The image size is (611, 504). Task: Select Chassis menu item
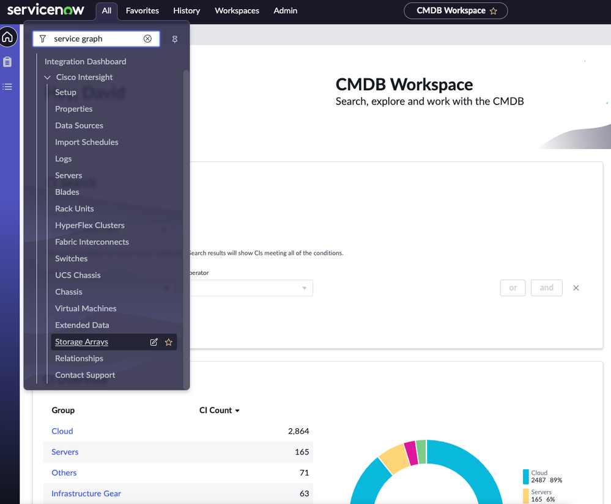[69, 292]
